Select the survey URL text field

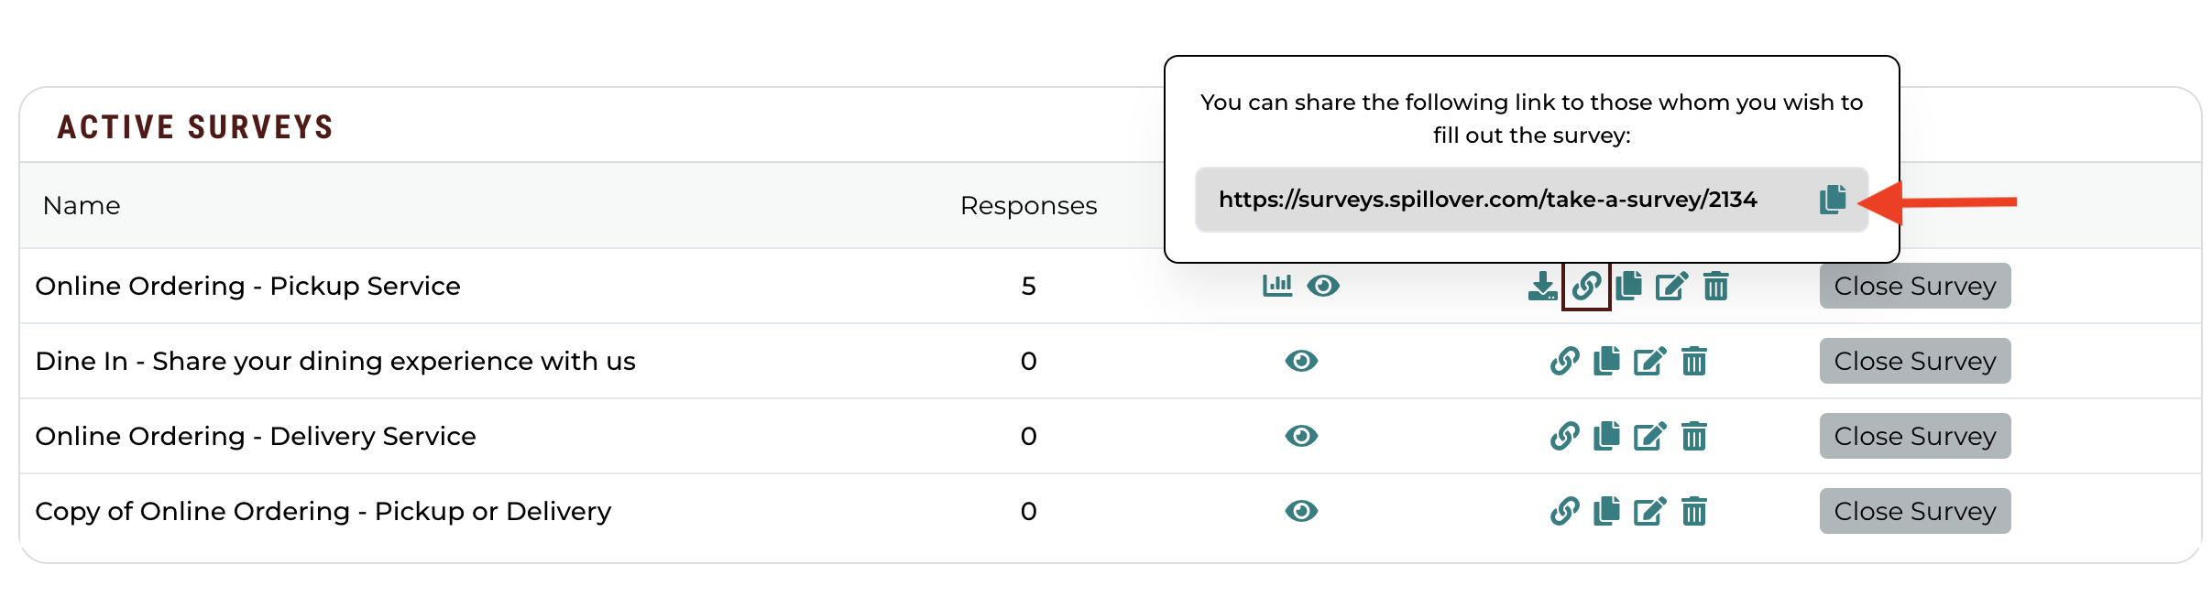point(1531,200)
